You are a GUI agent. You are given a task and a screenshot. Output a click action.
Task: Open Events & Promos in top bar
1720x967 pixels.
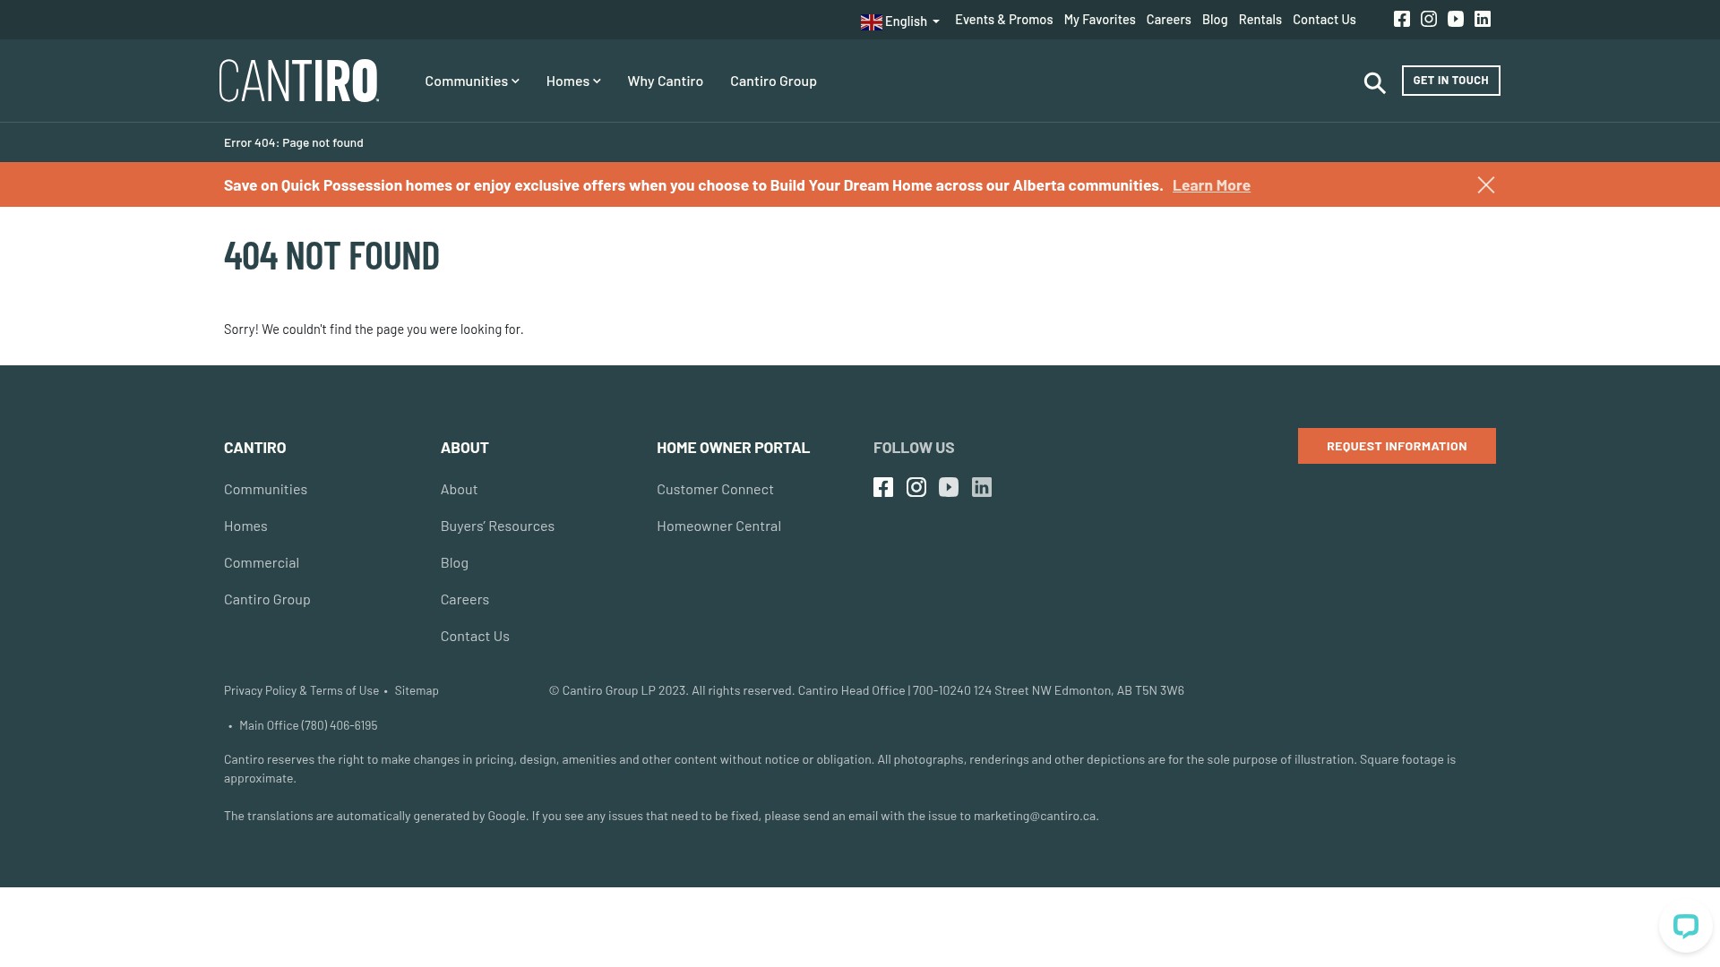[x=1004, y=19]
